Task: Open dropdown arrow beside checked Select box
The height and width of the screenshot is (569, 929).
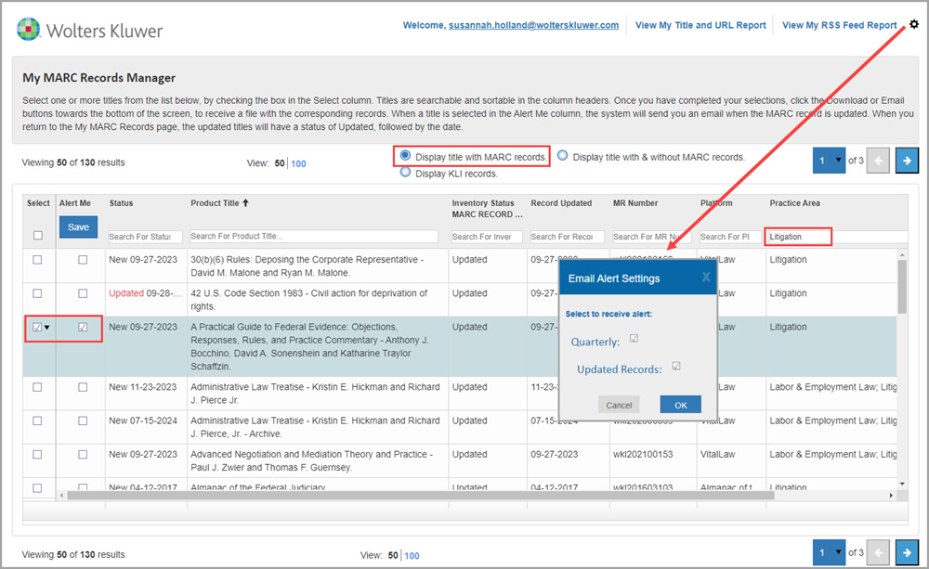Action: pyautogui.click(x=46, y=328)
